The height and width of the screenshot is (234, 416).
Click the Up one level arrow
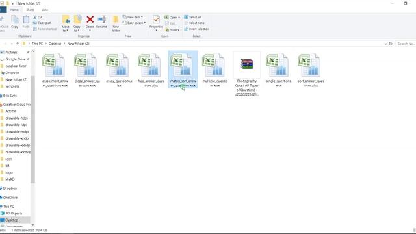18,44
